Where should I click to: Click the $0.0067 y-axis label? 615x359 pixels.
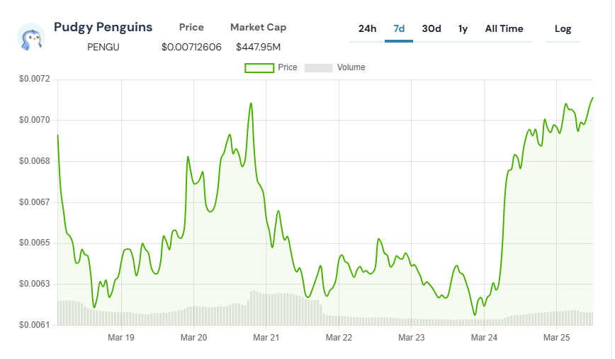[35, 202]
